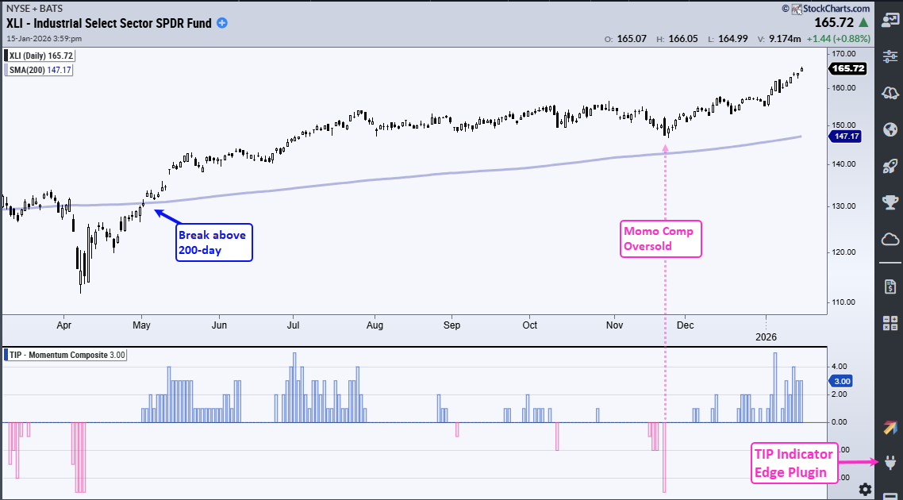Open the plug icon for Edge Plugins
Viewport: 903px width, 500px height.
pos(890,462)
